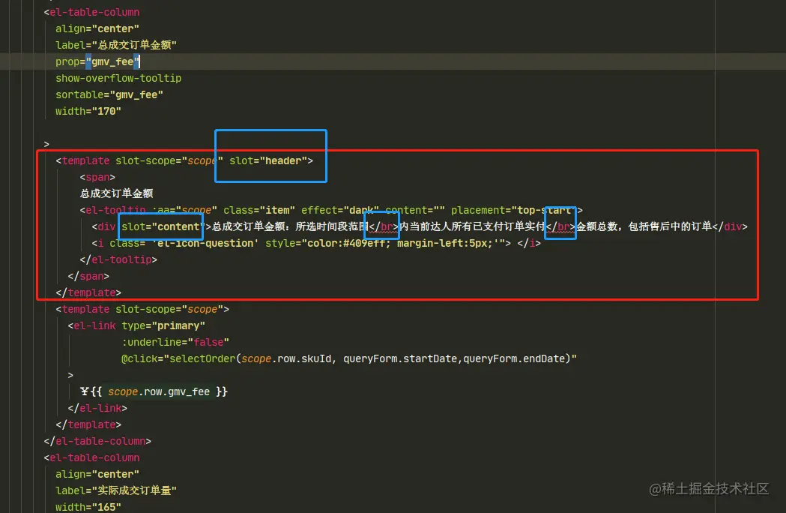Screen dimensions: 786x513
Task: Click the width="170" attribute
Action: (88, 112)
